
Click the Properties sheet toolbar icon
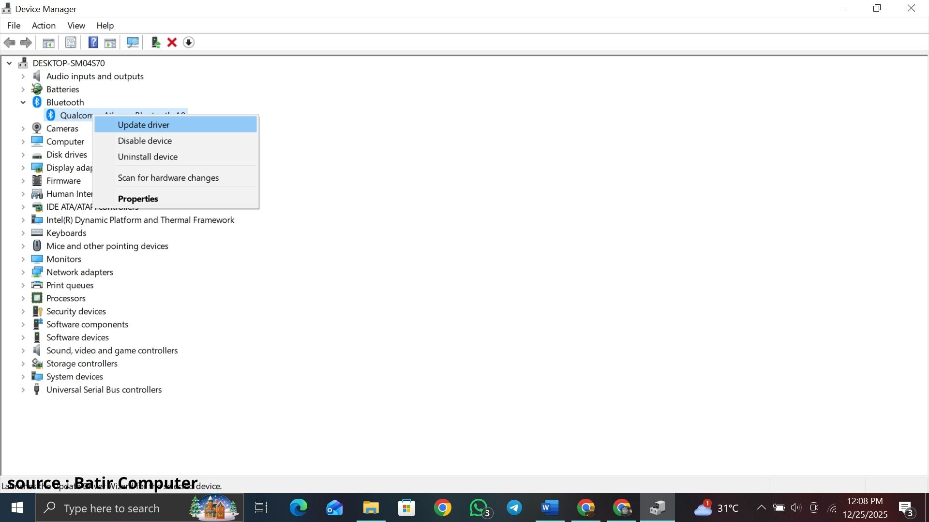[71, 43]
